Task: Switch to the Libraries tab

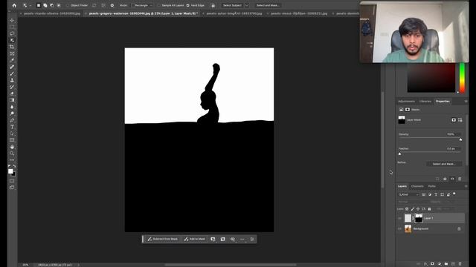Action: [425, 101]
